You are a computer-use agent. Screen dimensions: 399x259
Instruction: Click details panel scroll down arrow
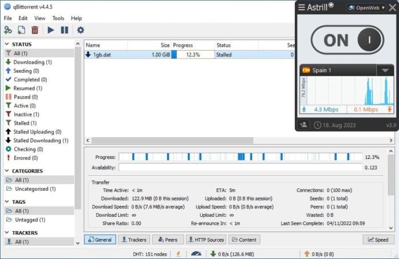click(391, 228)
